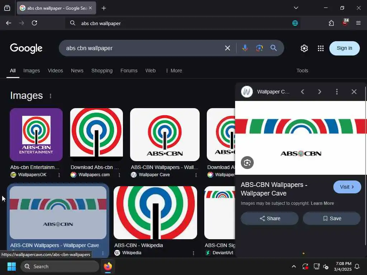Open the Images section three-dot menu
367x275 pixels.
(x=50, y=96)
